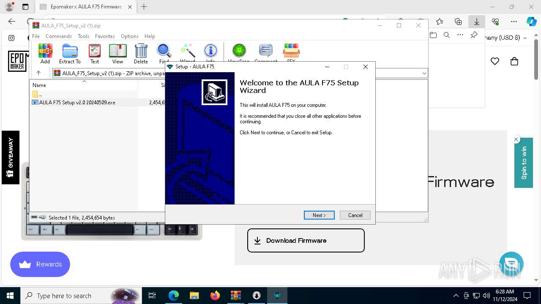541x304 pixels.
Task: Open the Options menu
Action: (x=130, y=36)
